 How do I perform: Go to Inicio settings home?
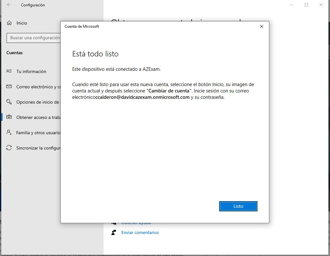pyautogui.click(x=22, y=23)
